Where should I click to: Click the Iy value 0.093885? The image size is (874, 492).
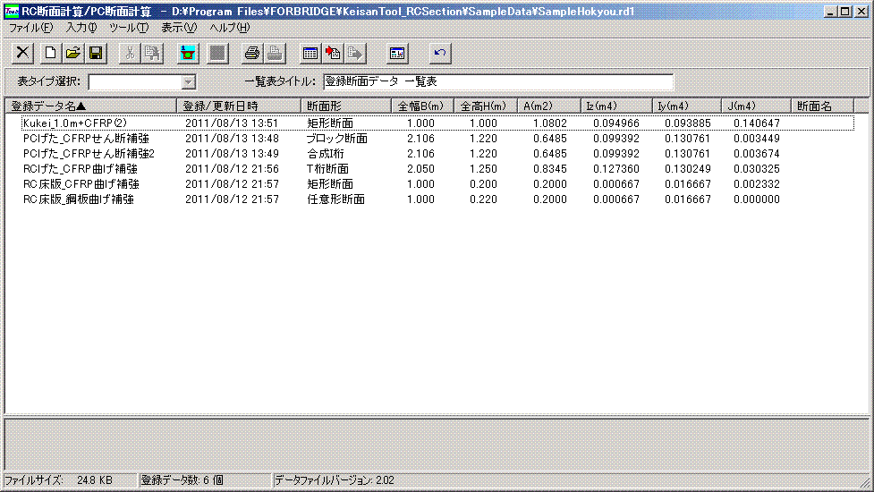pos(687,123)
